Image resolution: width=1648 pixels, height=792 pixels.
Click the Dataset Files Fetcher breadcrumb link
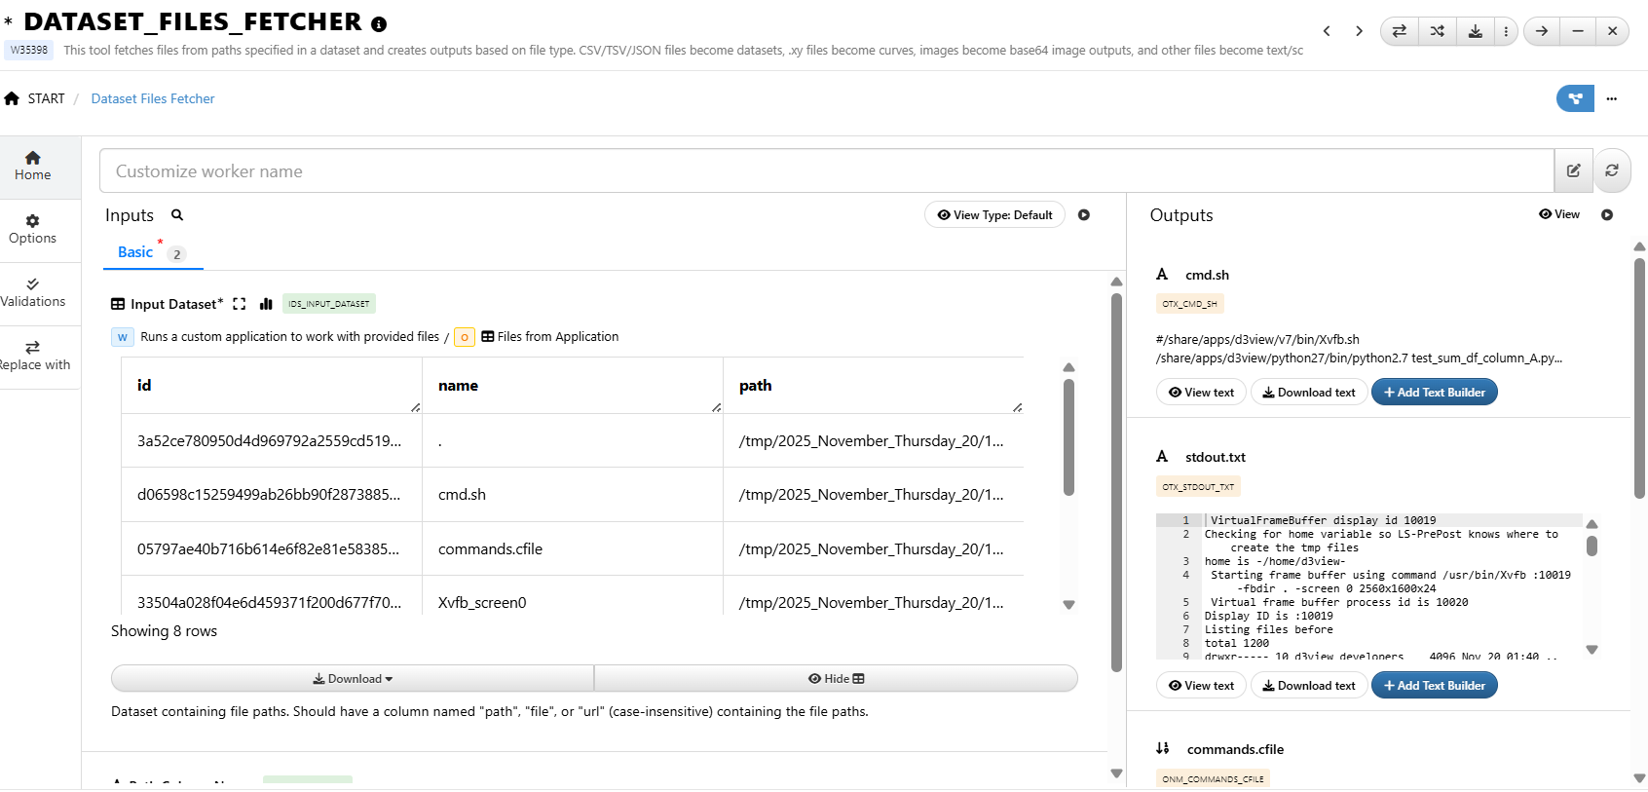pos(153,98)
